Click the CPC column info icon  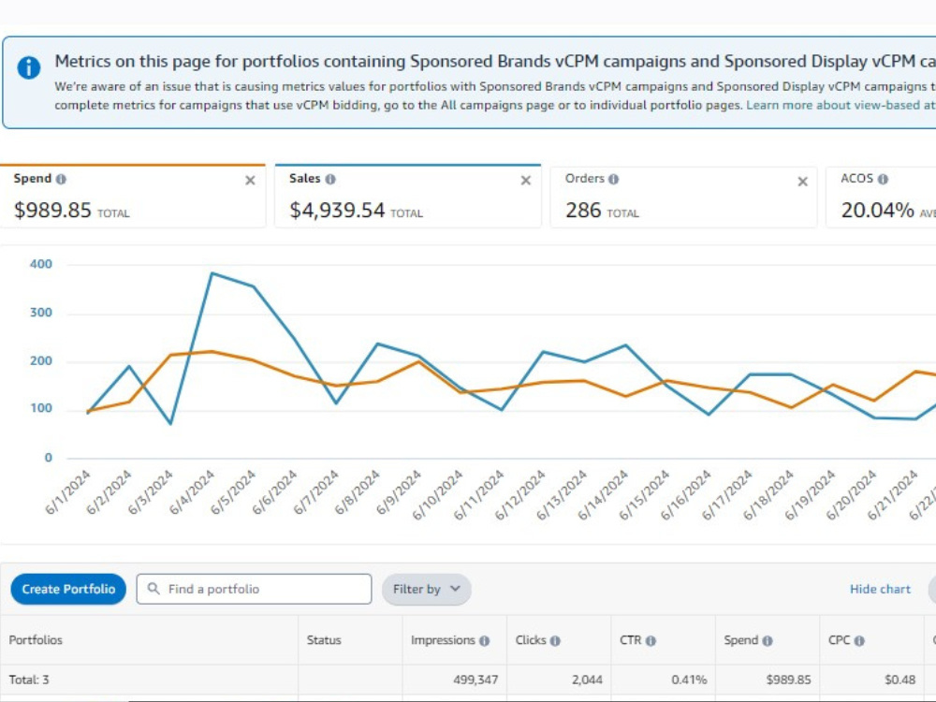[x=859, y=640]
